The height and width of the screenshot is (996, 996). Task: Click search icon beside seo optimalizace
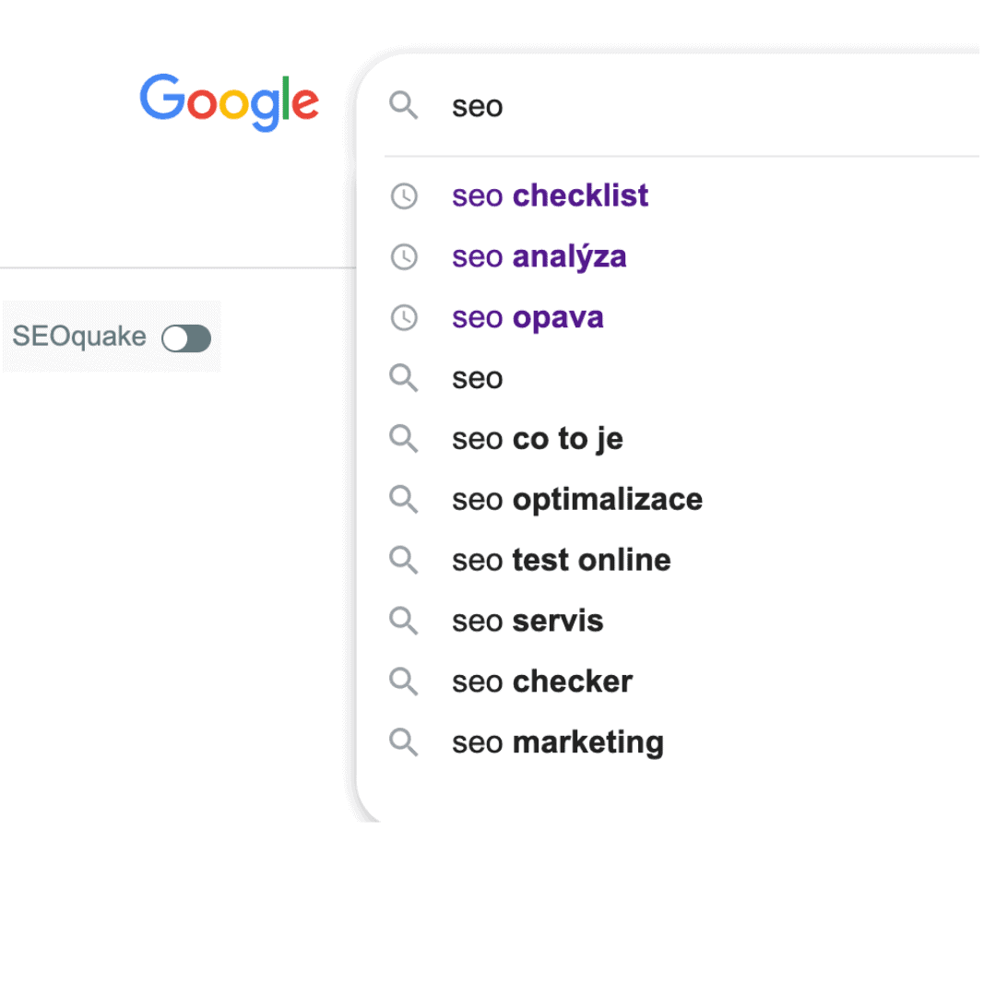tap(404, 499)
